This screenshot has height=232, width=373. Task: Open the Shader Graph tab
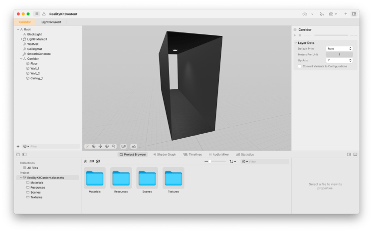(x=164, y=155)
